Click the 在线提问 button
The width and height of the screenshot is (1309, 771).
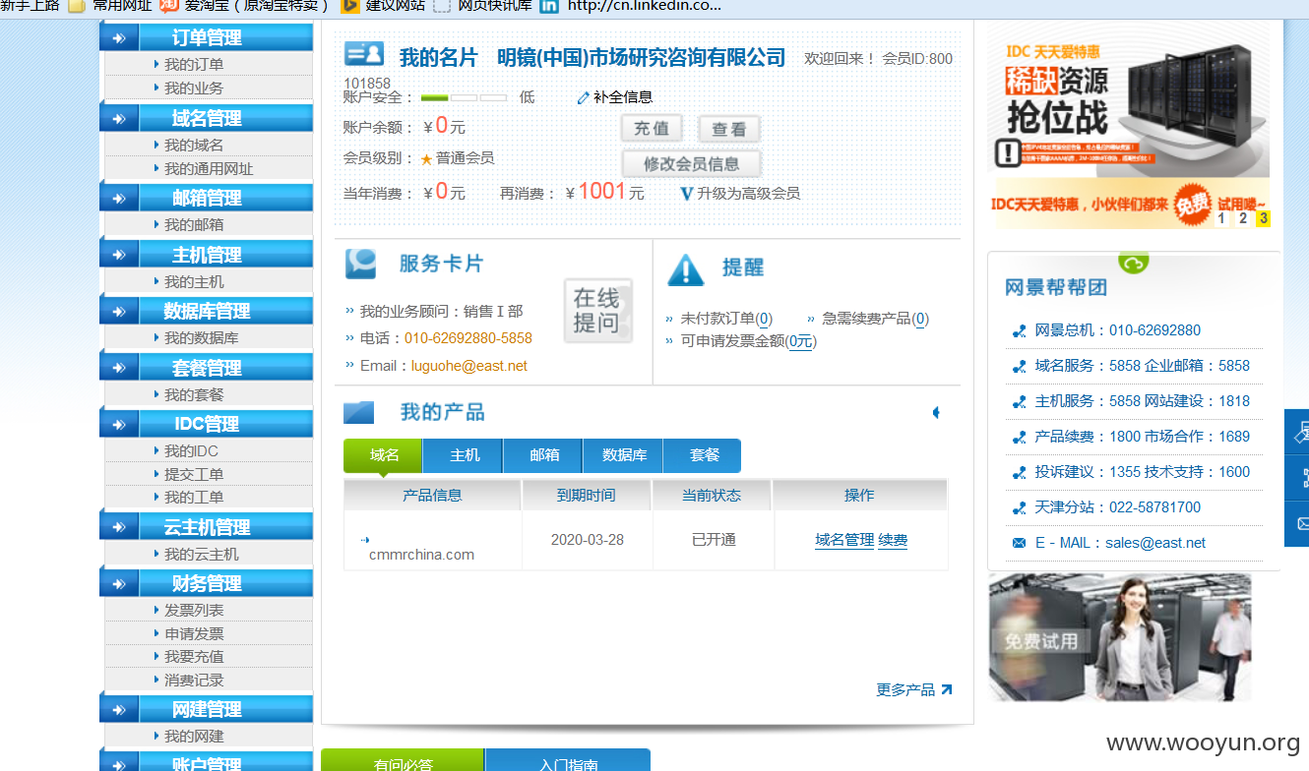point(597,310)
